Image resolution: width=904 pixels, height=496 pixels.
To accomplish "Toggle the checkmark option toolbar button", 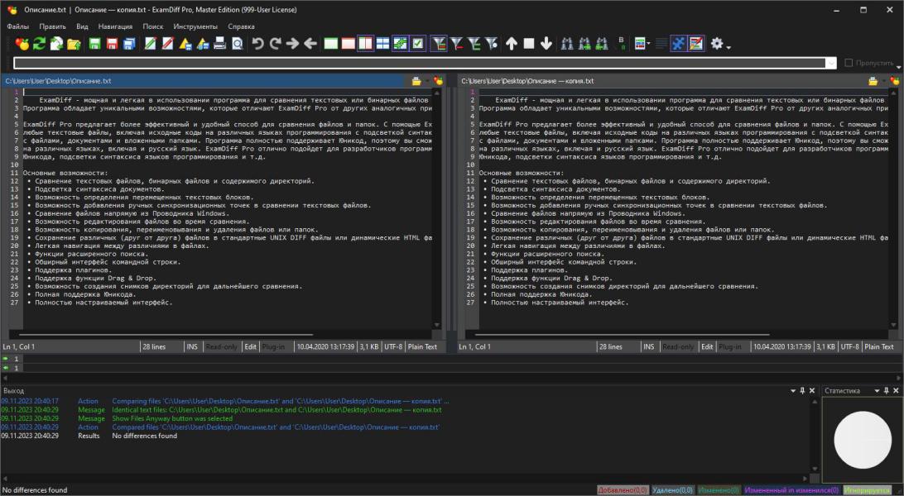I will pyautogui.click(x=417, y=44).
